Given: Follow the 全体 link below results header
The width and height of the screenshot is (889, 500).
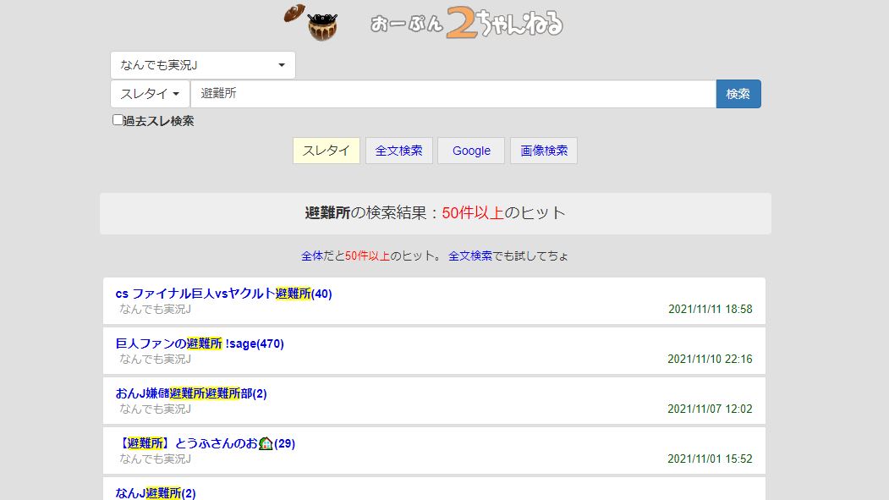Looking at the screenshot, I should (x=312, y=256).
